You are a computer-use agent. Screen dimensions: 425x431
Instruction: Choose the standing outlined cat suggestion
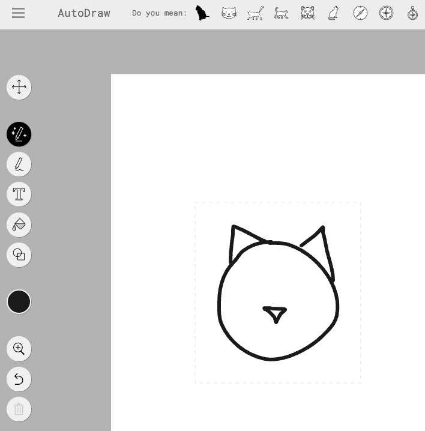(281, 13)
